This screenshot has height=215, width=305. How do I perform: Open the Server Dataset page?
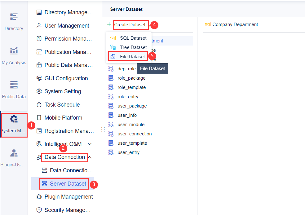tap(68, 184)
